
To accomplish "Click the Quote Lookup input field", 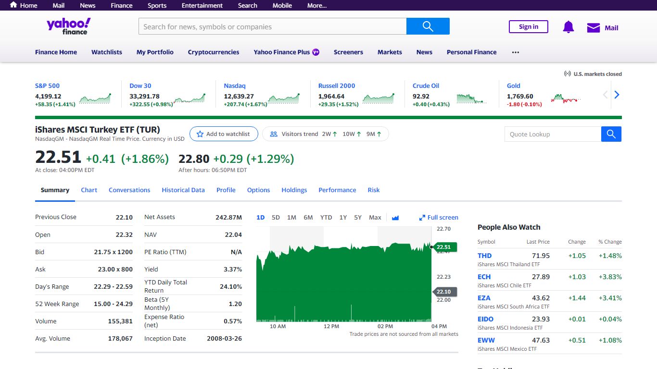I will [553, 134].
